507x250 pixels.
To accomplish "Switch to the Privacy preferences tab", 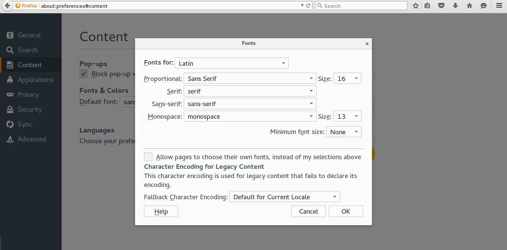I will (x=28, y=95).
